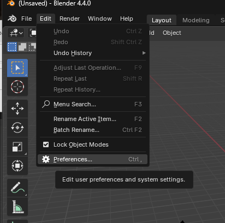Viewport: 225px width, 223px height.
Task: Expand the Undo History submenu
Action: pos(93,53)
